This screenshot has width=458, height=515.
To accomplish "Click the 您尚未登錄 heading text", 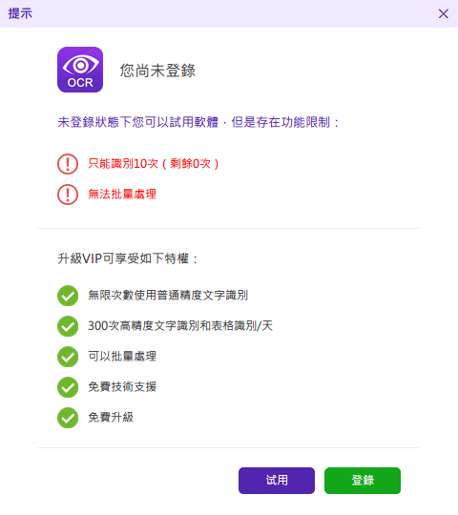I will point(157,71).
